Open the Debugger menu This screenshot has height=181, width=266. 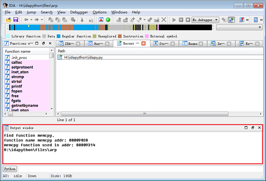(79, 12)
